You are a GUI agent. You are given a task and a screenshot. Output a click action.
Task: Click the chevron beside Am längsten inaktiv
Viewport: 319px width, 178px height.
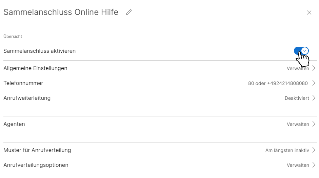(x=314, y=150)
